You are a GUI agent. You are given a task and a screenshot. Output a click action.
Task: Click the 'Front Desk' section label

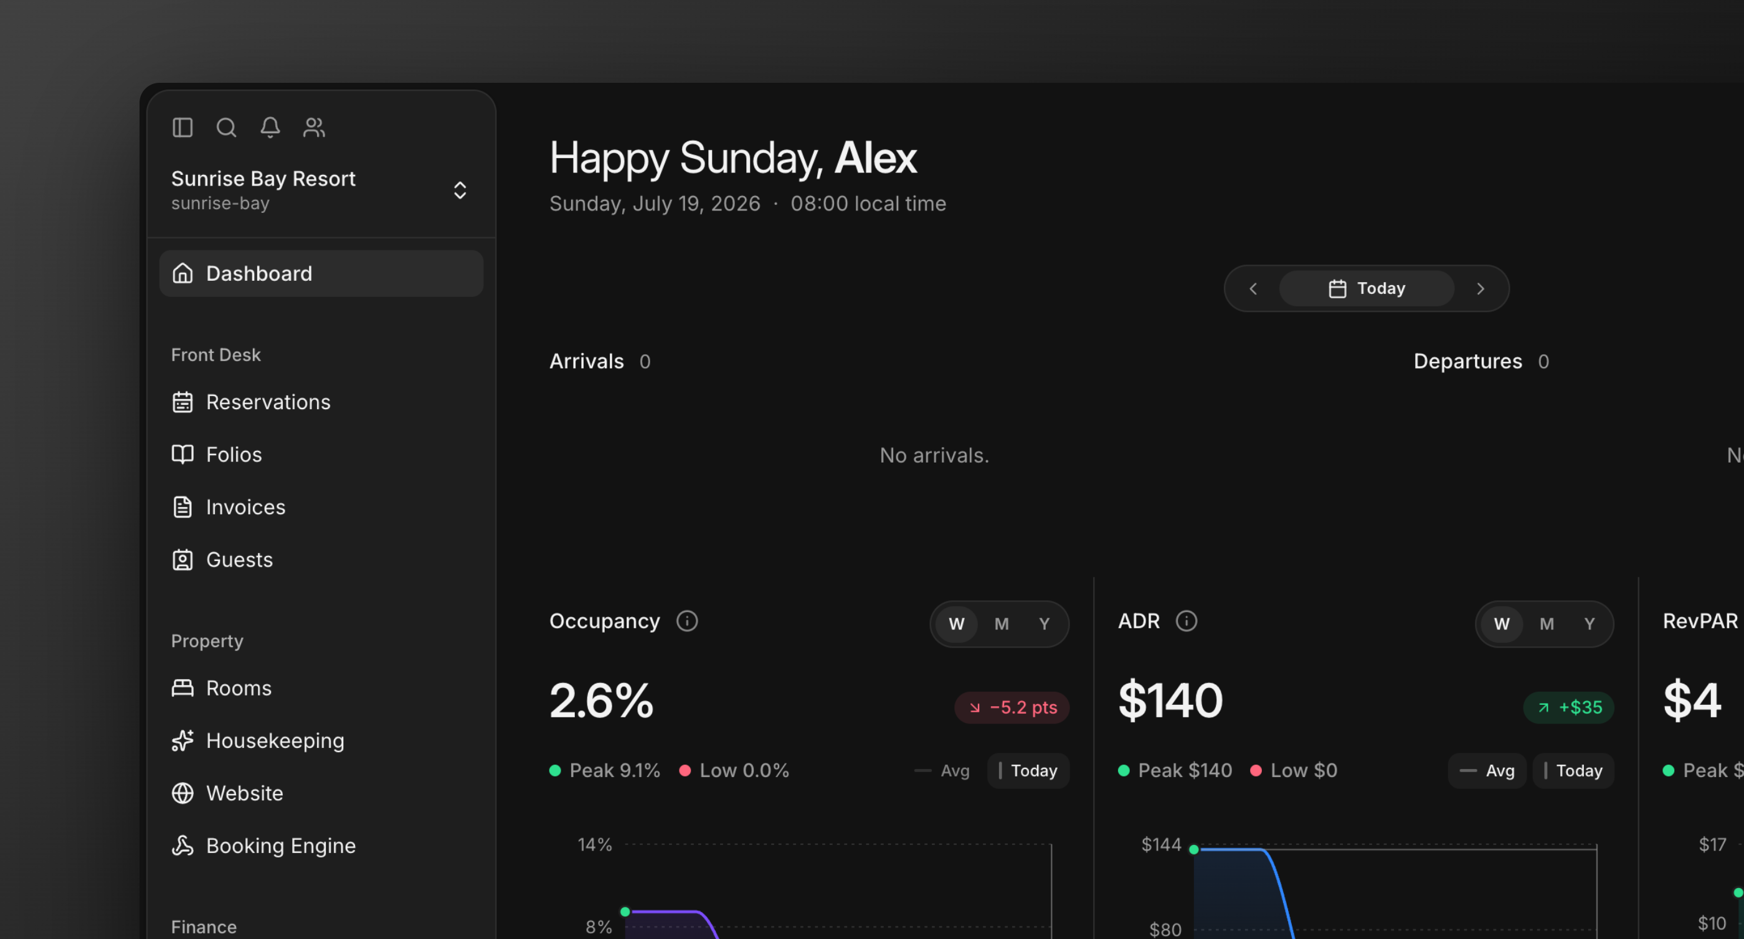point(216,355)
